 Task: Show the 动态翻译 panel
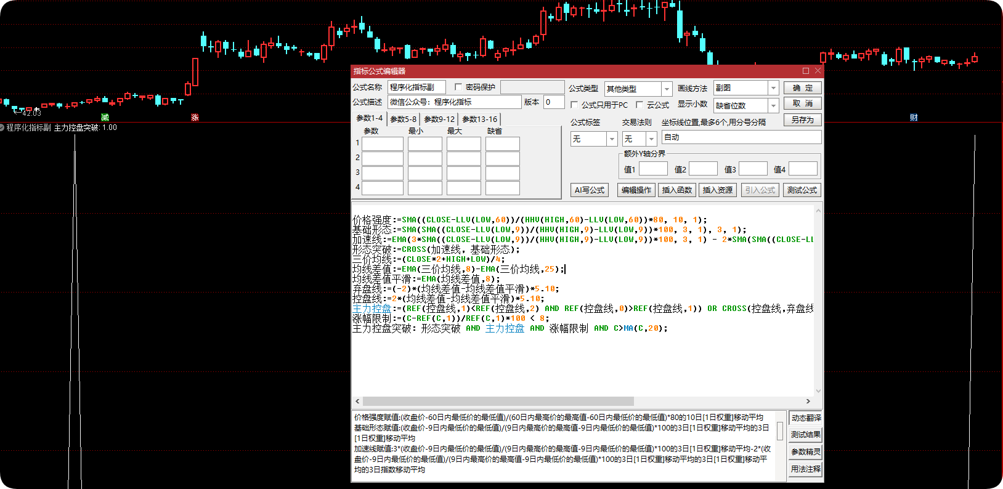click(x=806, y=418)
